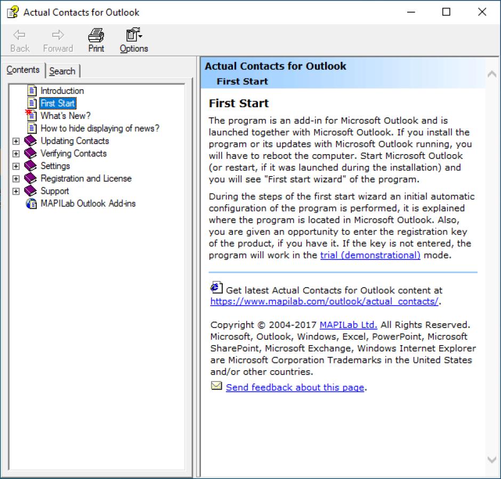501x479 pixels.
Task: Click the What's New starred page icon
Action: pos(31,115)
